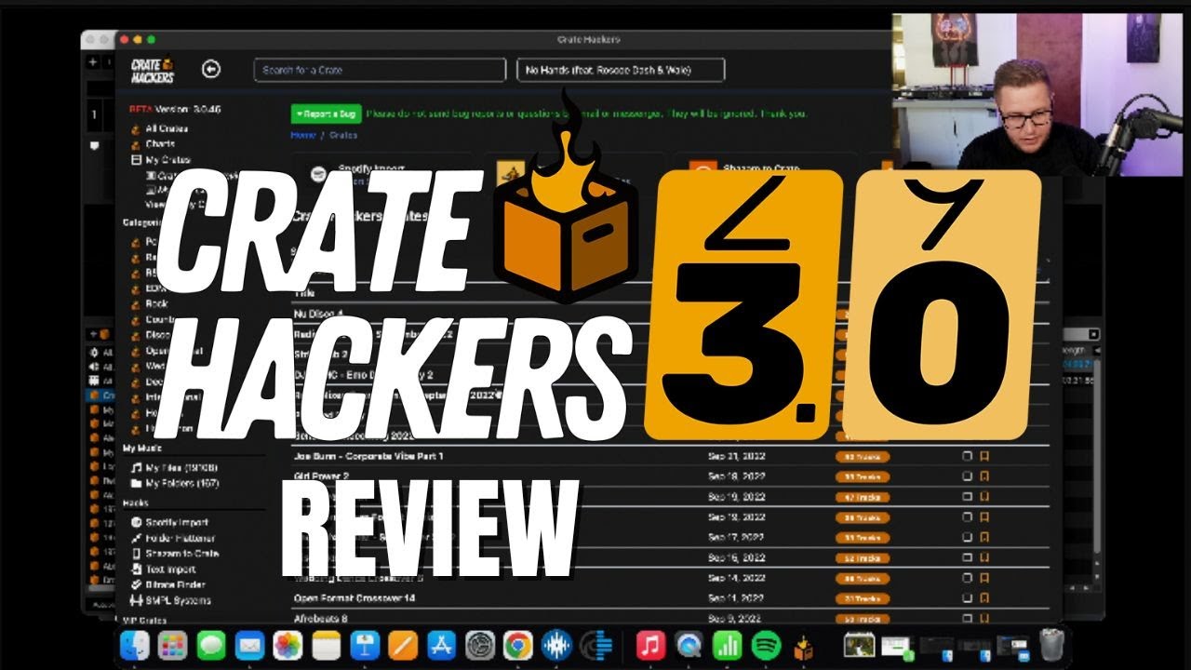Open My Folders (157) in My Music

click(x=175, y=484)
